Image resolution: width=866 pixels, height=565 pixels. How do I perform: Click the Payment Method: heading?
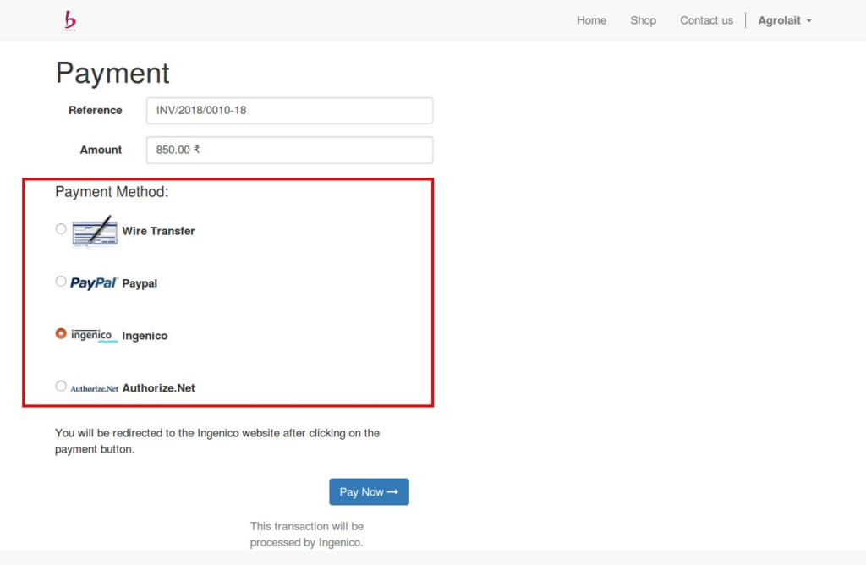click(112, 192)
